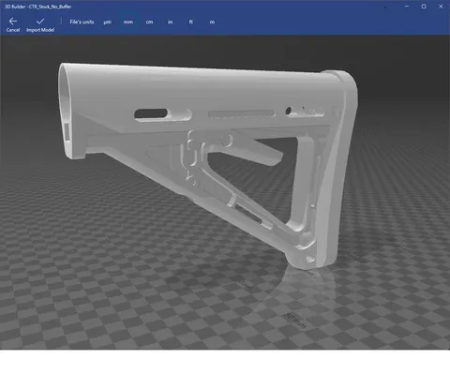Viewport: 450px width, 374px height.
Task: Click the Import Model checkmark icon
Action: pos(40,22)
